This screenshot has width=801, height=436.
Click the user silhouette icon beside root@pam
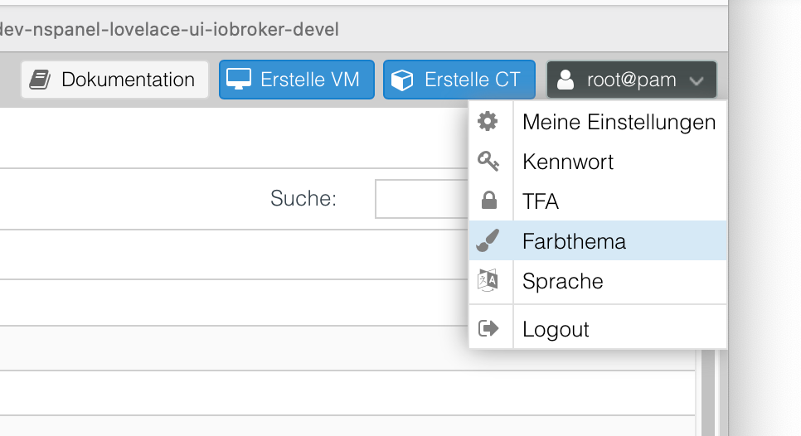pyautogui.click(x=566, y=80)
